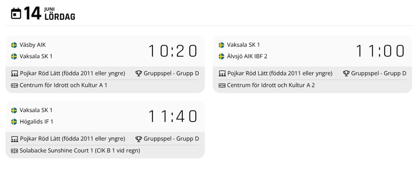Open venue Centrum för Idrott och Kultur A 1
Screen dimensions: 420x177
coord(63,85)
